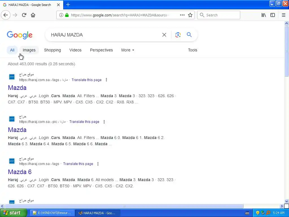Click the first result's haraj site favicon
The height and width of the screenshot is (217, 289).
(12, 77)
